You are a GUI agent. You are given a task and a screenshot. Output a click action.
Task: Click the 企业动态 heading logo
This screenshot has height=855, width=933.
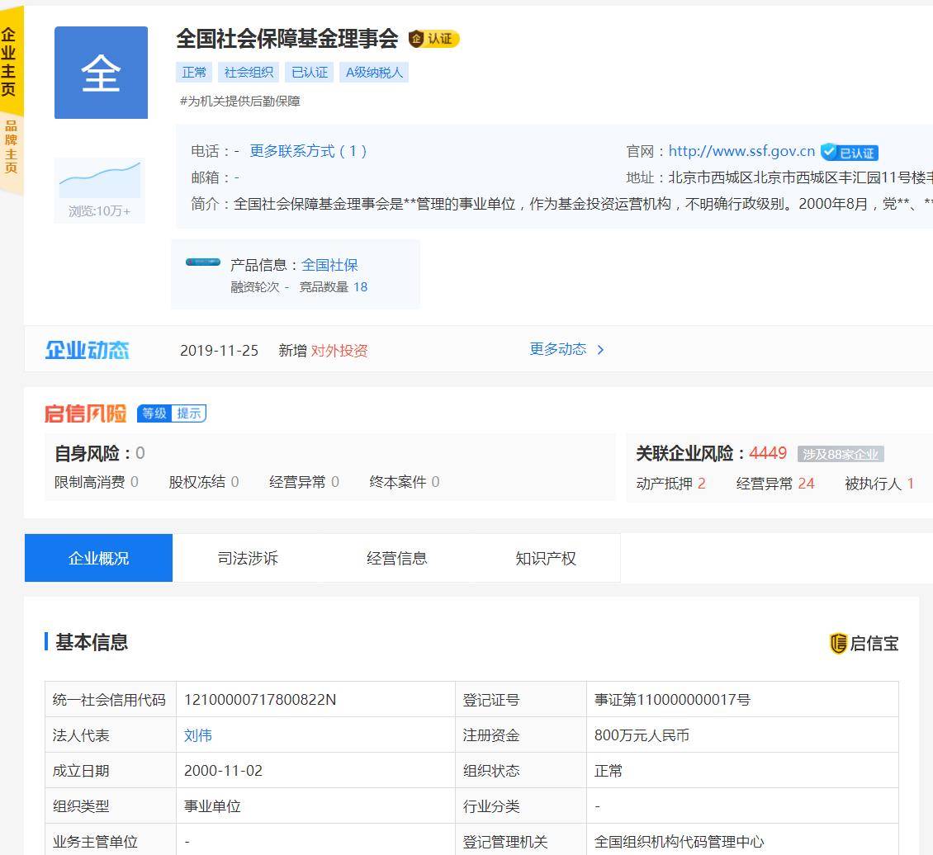(88, 350)
